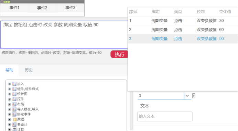238x131 pixels.
Task: Click the 事件2 button in button group
Action: (x=42, y=8)
